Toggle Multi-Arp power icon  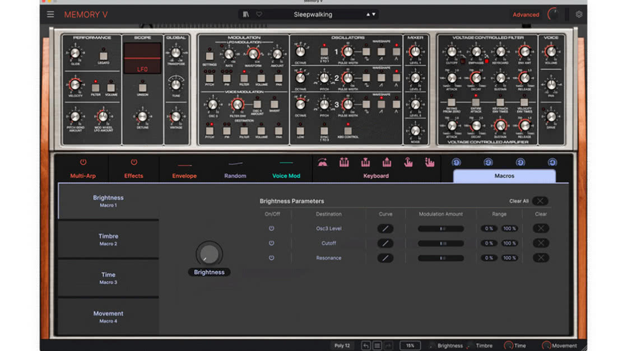(83, 162)
